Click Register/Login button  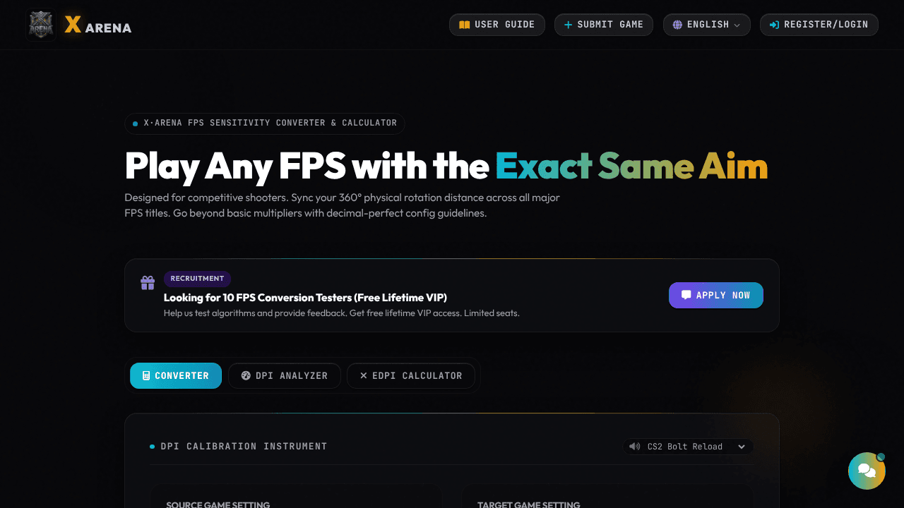pyautogui.click(x=819, y=25)
